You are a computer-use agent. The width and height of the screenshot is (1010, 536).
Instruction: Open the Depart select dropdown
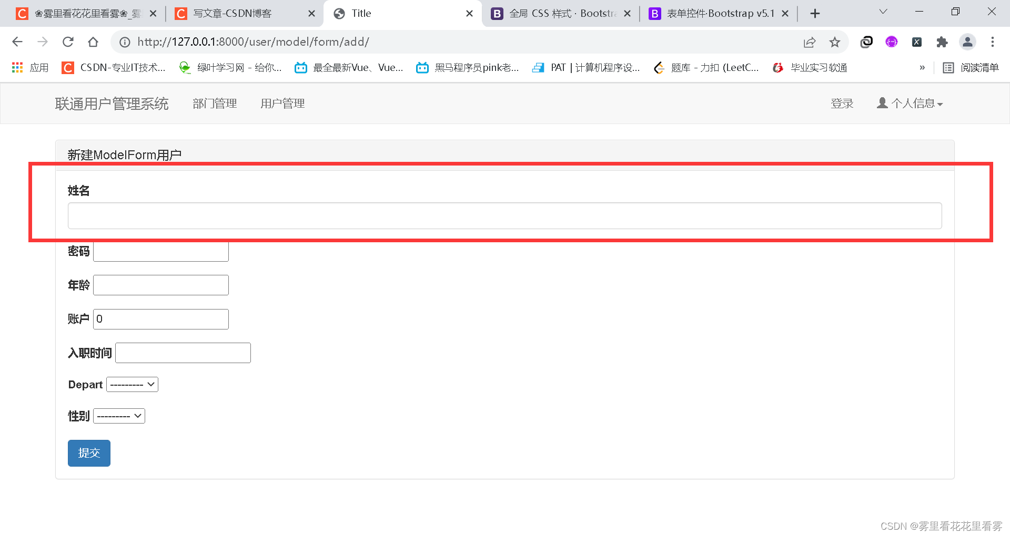(132, 385)
